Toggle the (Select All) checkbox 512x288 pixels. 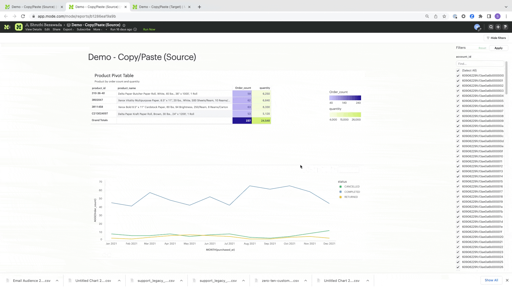click(458, 71)
